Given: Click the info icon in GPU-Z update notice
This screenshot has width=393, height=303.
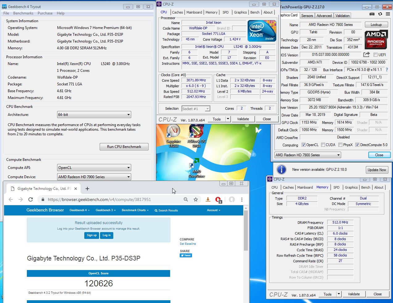Looking at the screenshot, I should pos(281,170).
